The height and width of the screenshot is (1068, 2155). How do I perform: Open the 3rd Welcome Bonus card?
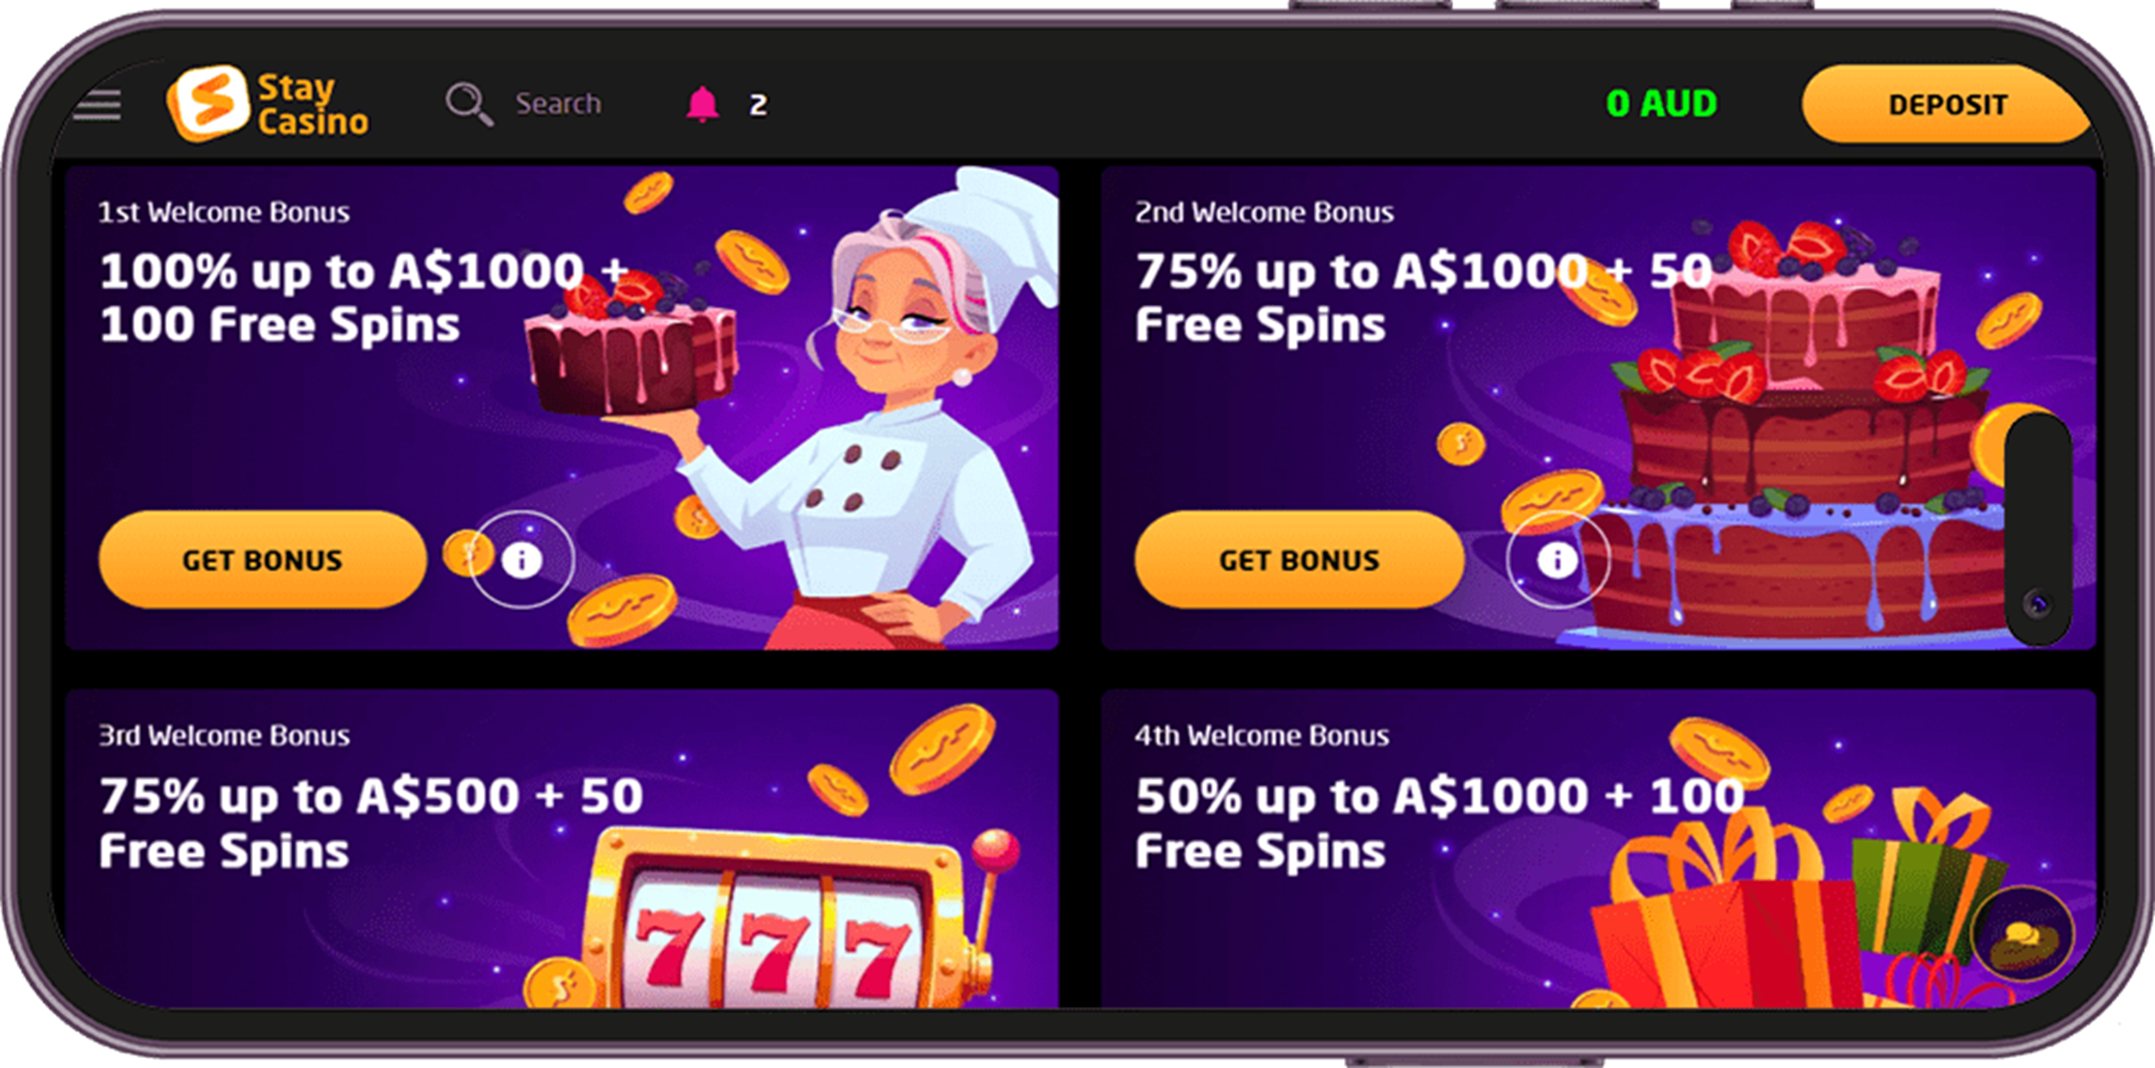click(x=562, y=848)
